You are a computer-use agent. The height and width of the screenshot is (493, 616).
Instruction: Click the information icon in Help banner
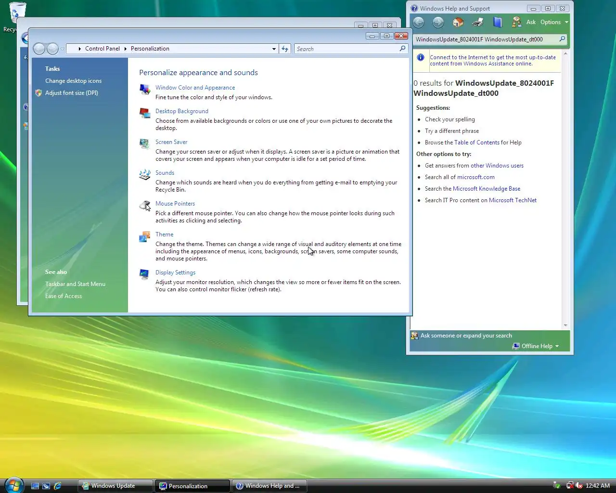421,57
